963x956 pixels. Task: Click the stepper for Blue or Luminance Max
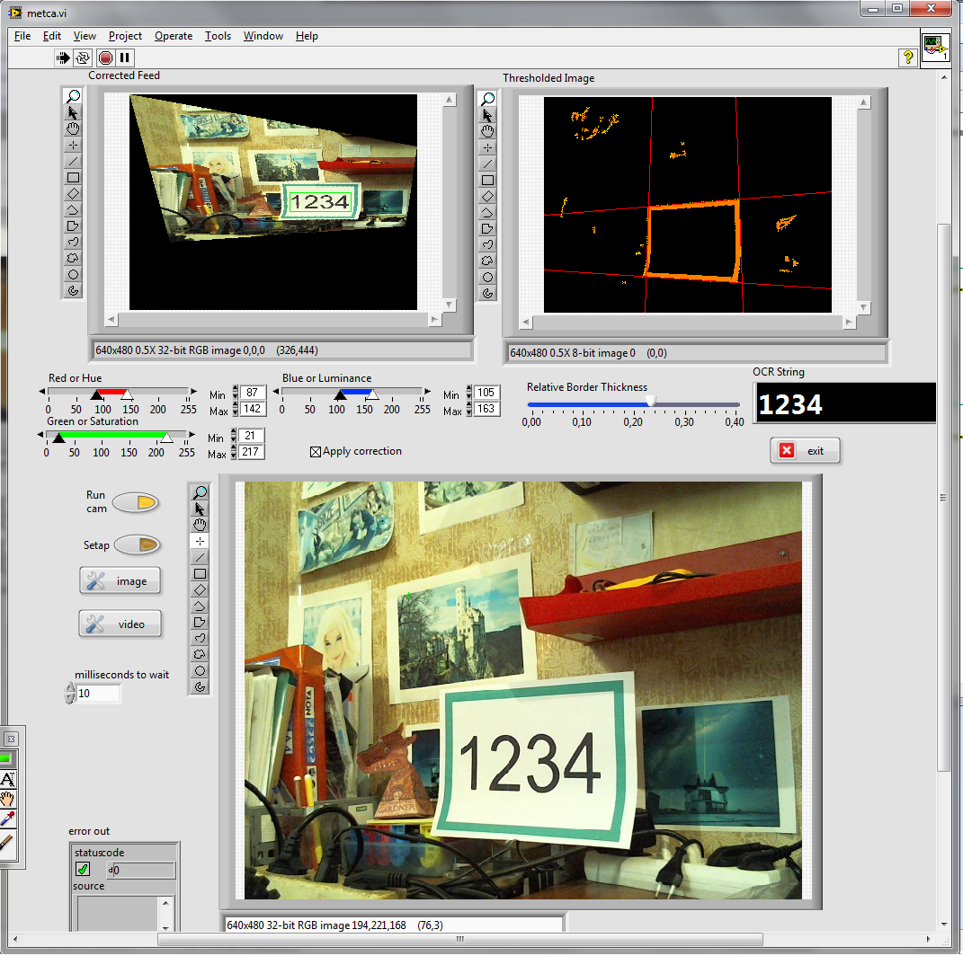pyautogui.click(x=469, y=410)
